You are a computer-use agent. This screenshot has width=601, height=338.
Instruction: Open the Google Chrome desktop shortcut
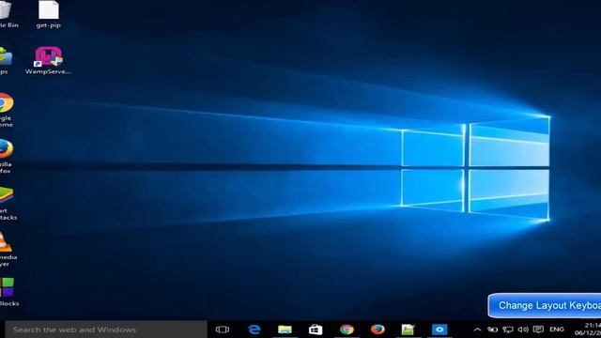7,110
